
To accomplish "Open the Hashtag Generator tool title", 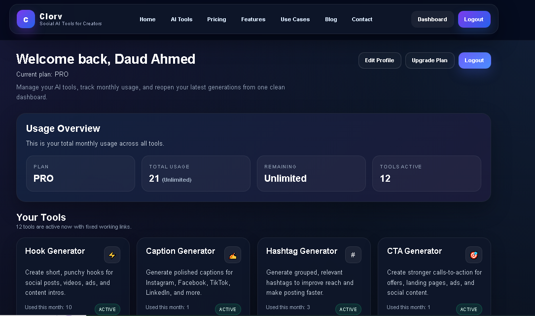I will 302,251.
